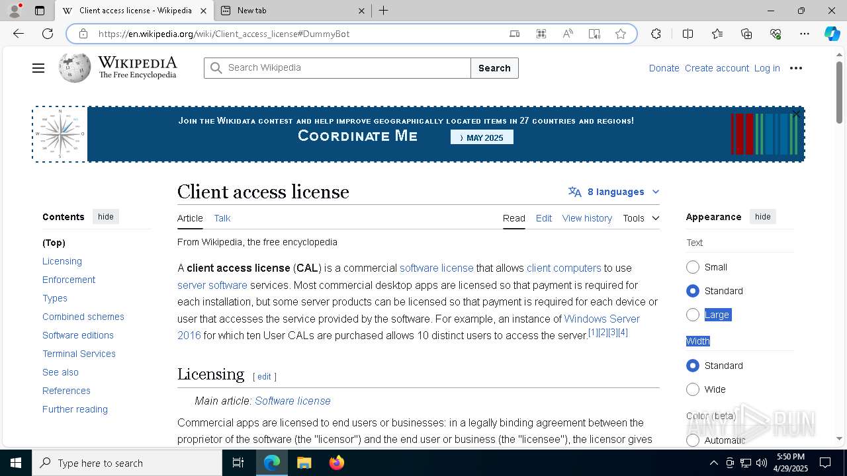Image resolution: width=847 pixels, height=476 pixels.
Task: Switch to the New tab browser tab
Action: coord(293,11)
